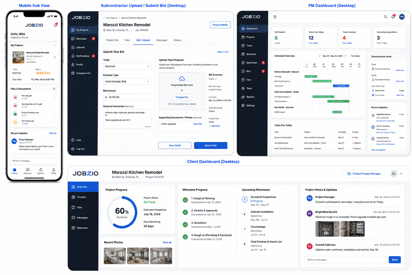Screen dimensions: 412x275
Task: Click Write a message field on mobile
Action: pyautogui.click(x=34, y=161)
